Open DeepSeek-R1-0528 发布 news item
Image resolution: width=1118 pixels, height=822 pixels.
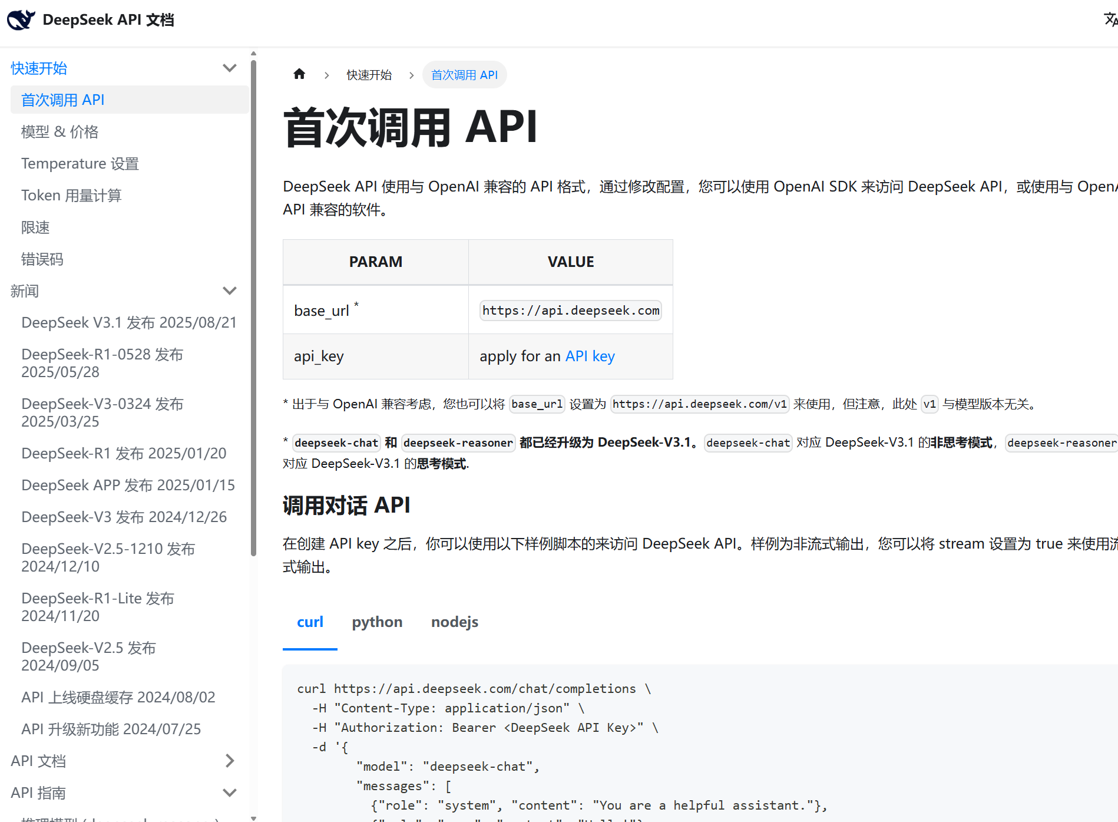[130, 363]
